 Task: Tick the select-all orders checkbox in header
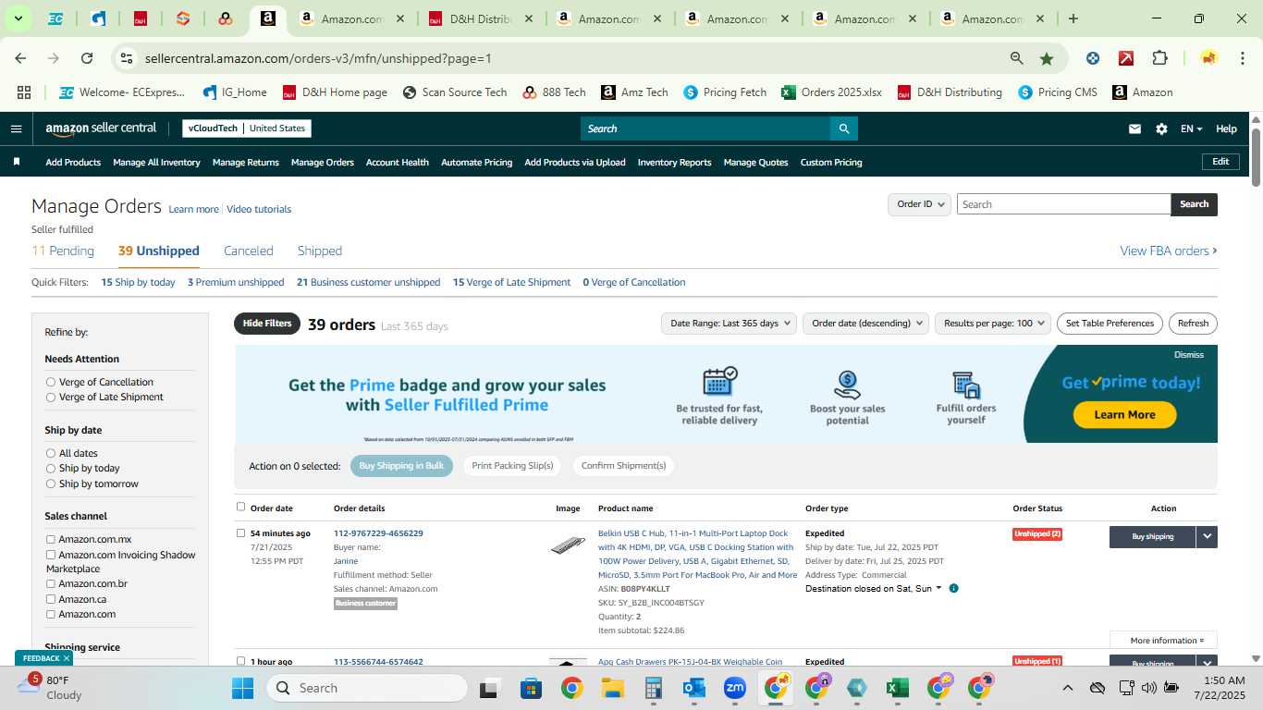pyautogui.click(x=241, y=507)
